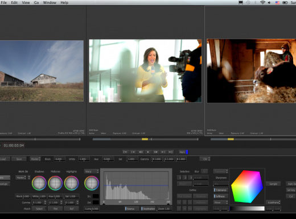
Task: Click the Zoom 1.00 field
Action: [x=164, y=209]
